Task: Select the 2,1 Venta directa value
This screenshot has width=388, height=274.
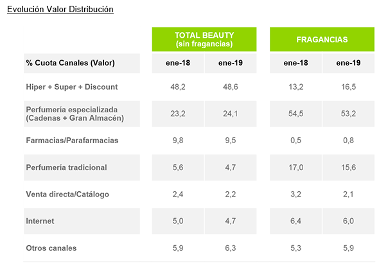Action: point(349,194)
